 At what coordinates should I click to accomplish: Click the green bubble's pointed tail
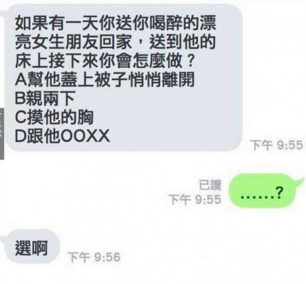coord(300,180)
